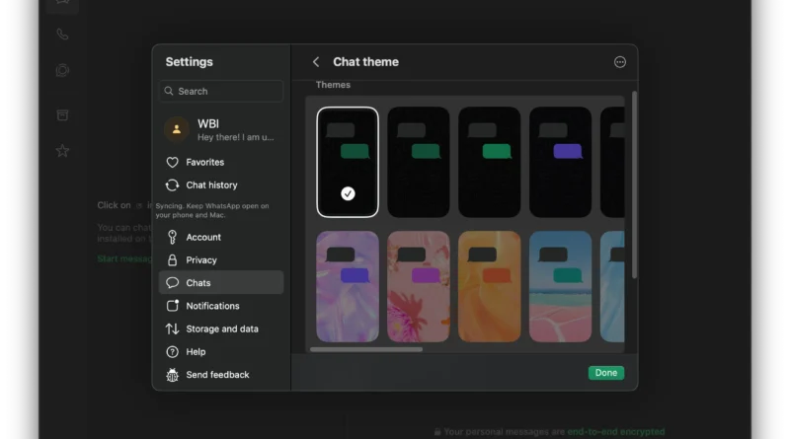The width and height of the screenshot is (790, 439).
Task: Open Privacy settings entry
Action: pyautogui.click(x=221, y=259)
